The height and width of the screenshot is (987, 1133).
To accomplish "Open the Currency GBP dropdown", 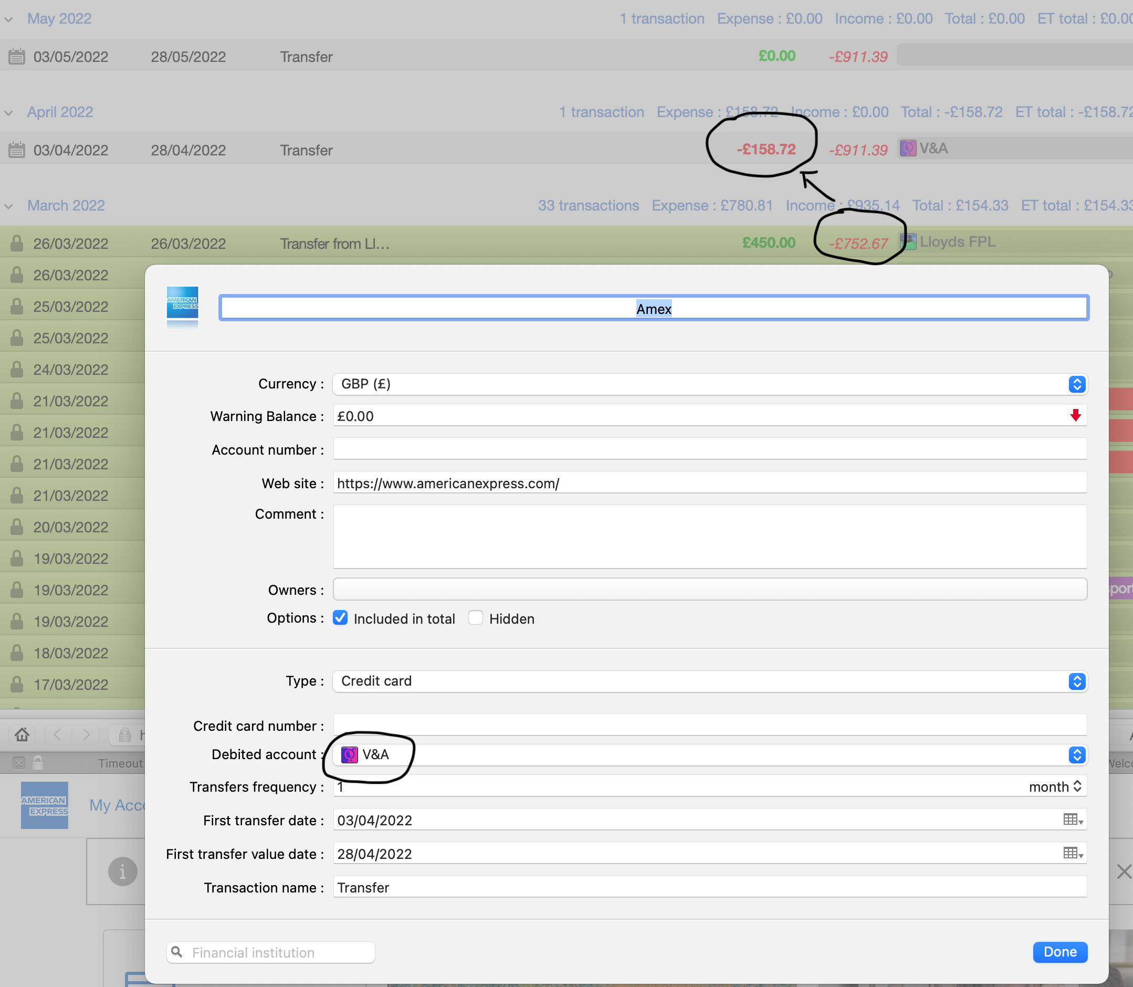I will 709,384.
